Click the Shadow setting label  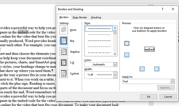75,52
